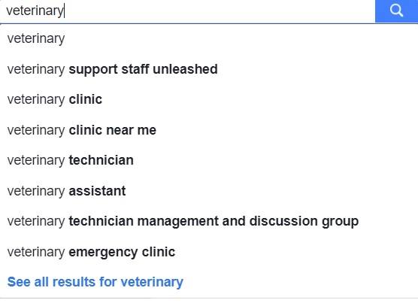Image resolution: width=418 pixels, height=303 pixels.
Task: Click the bold 'clinic near me' text
Action: pyautogui.click(x=113, y=130)
